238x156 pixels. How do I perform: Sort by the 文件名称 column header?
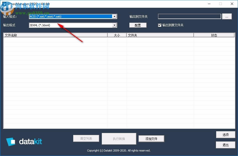click(55, 35)
